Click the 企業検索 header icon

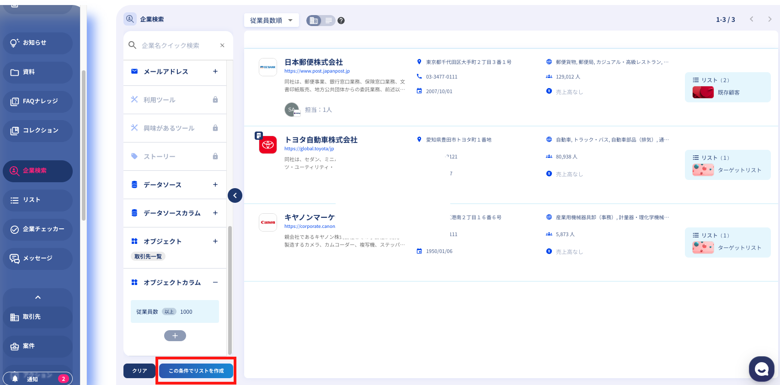[130, 19]
